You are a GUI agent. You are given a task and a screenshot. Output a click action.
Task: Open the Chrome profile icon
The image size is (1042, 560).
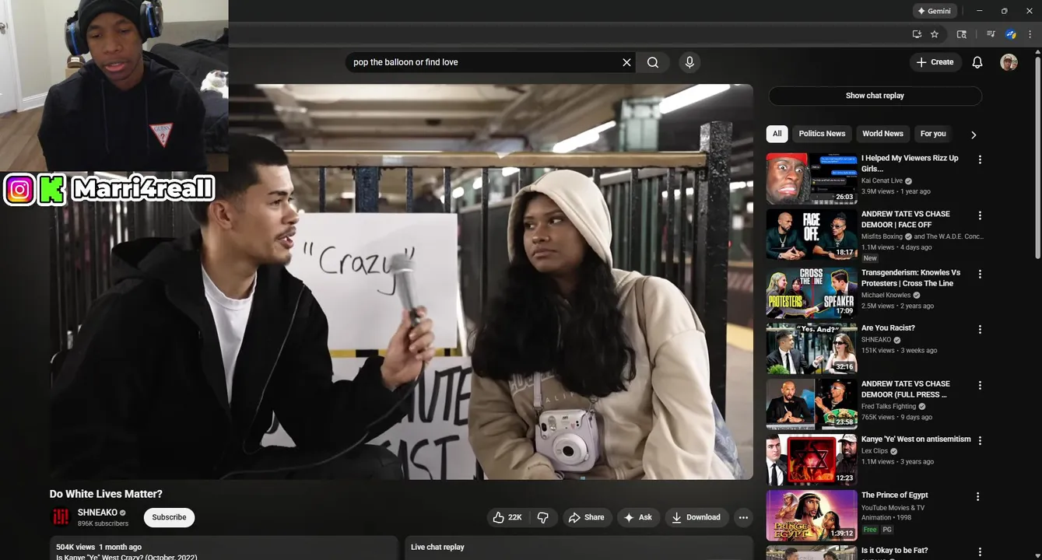click(1011, 34)
